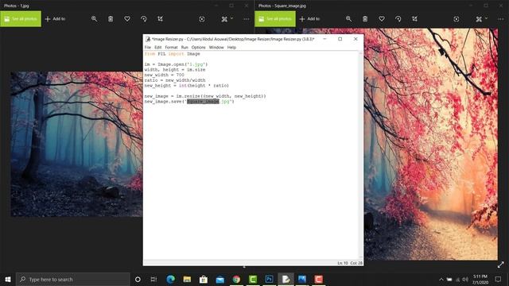Rotate icon in 1.jpg Photos window
This screenshot has height=286, width=509.
click(144, 19)
